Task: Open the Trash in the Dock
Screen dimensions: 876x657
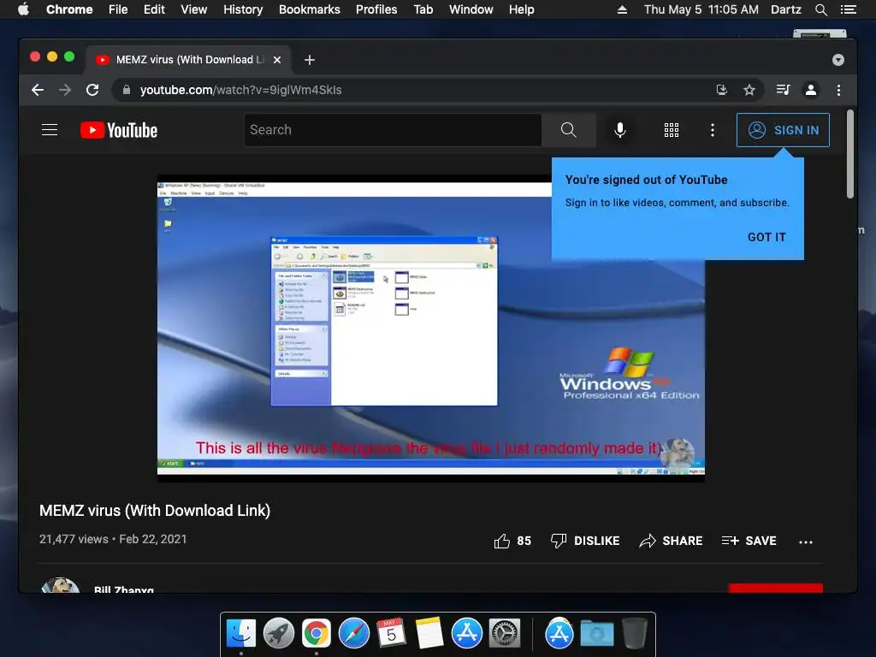Action: (x=635, y=634)
